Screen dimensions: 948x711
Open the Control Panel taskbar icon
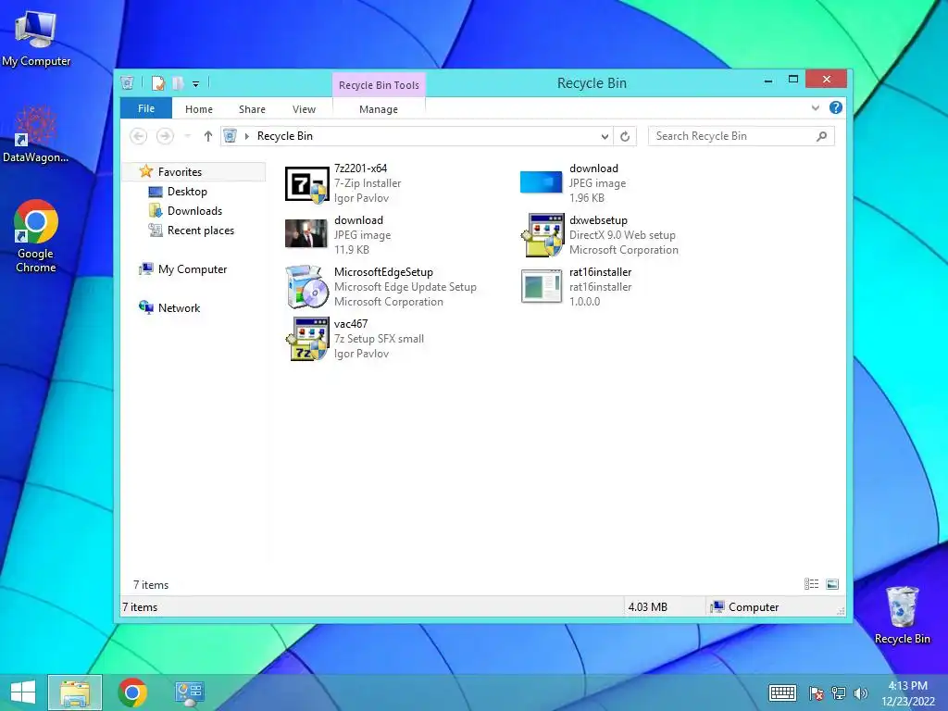pos(190,692)
